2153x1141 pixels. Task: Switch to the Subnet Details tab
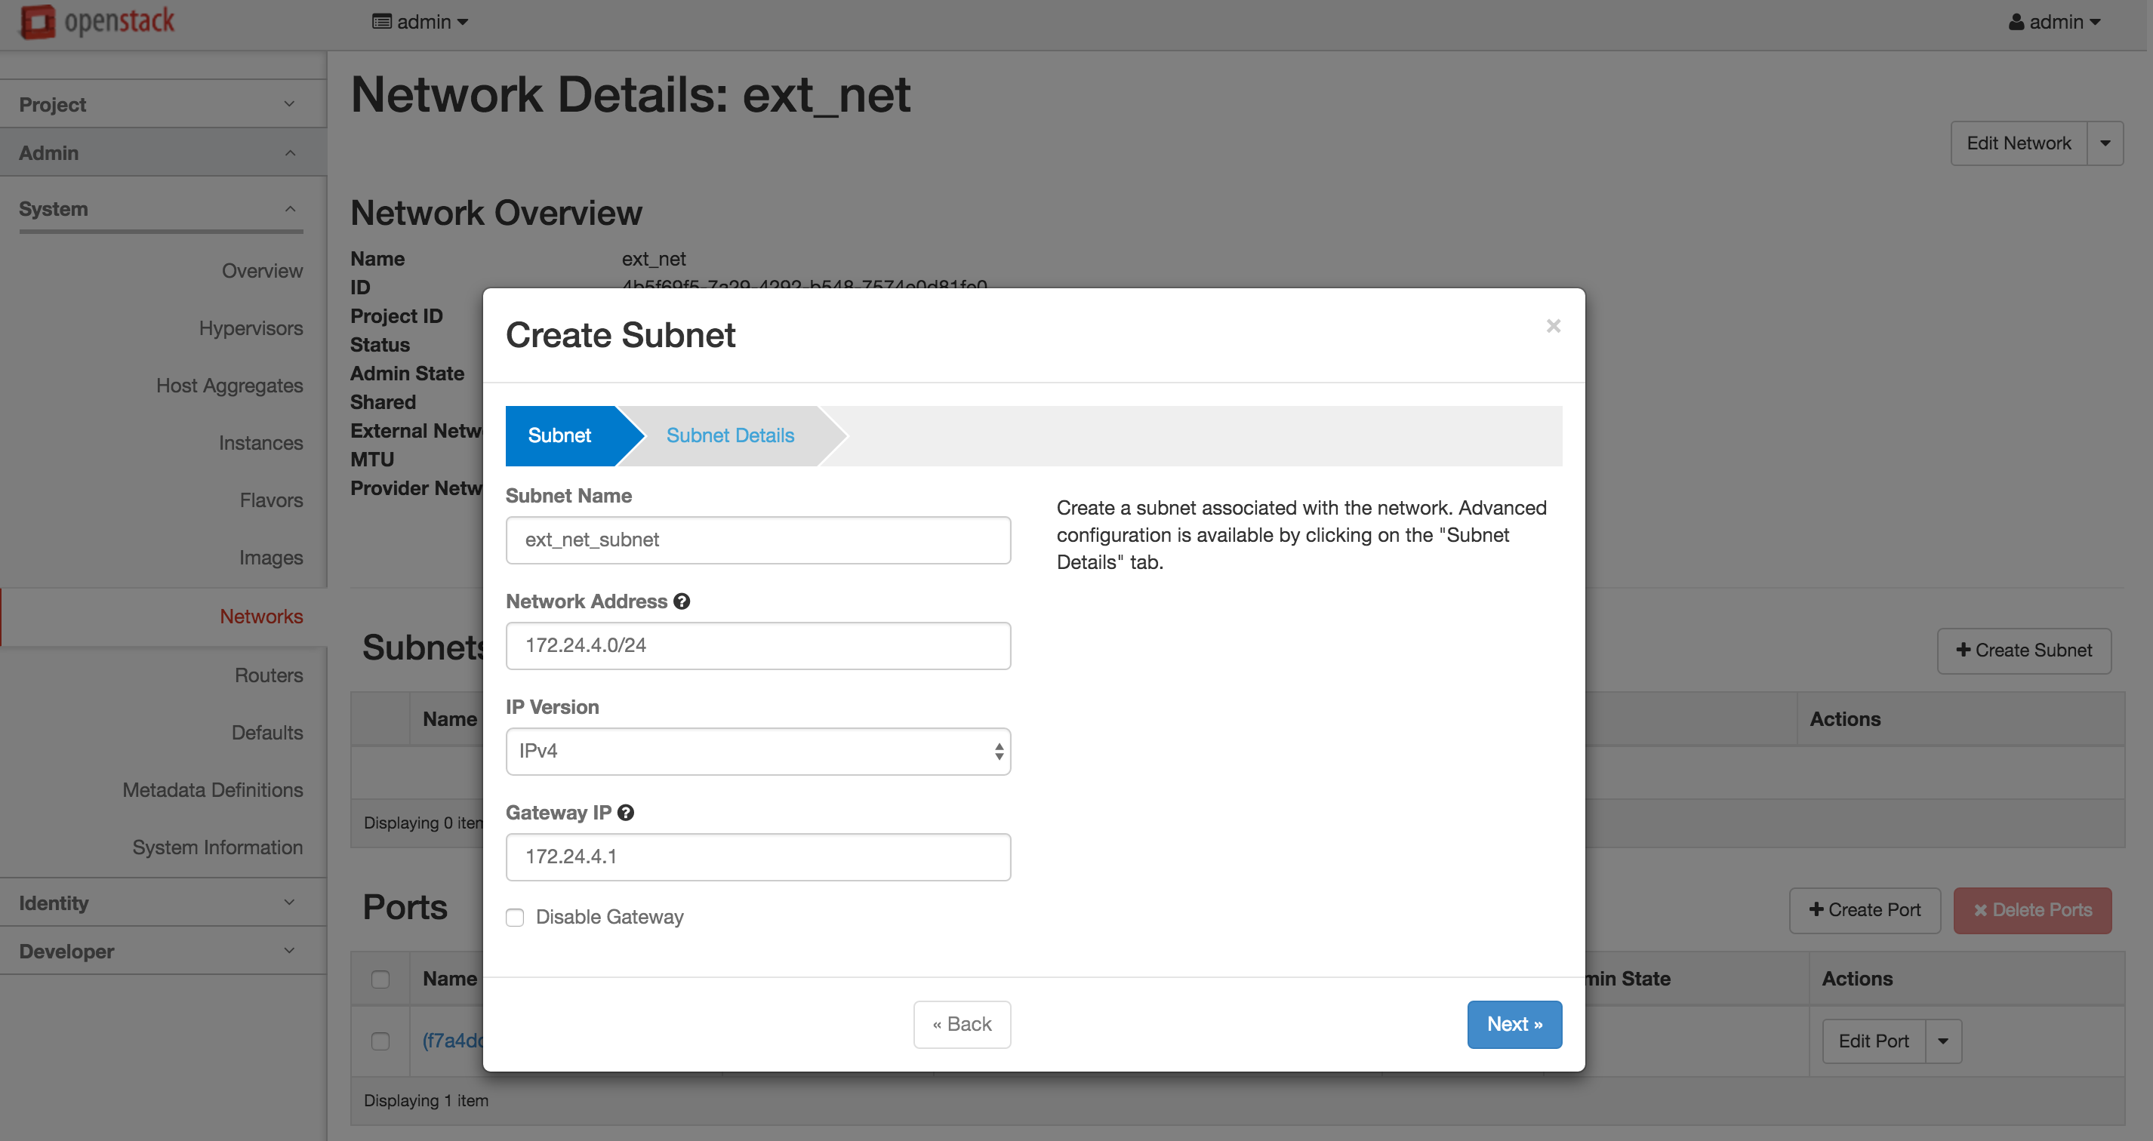[730, 435]
